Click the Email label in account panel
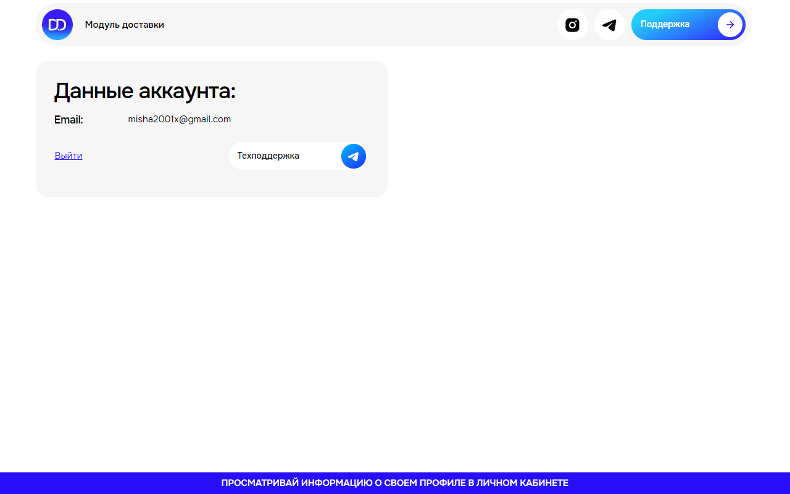 tap(69, 120)
